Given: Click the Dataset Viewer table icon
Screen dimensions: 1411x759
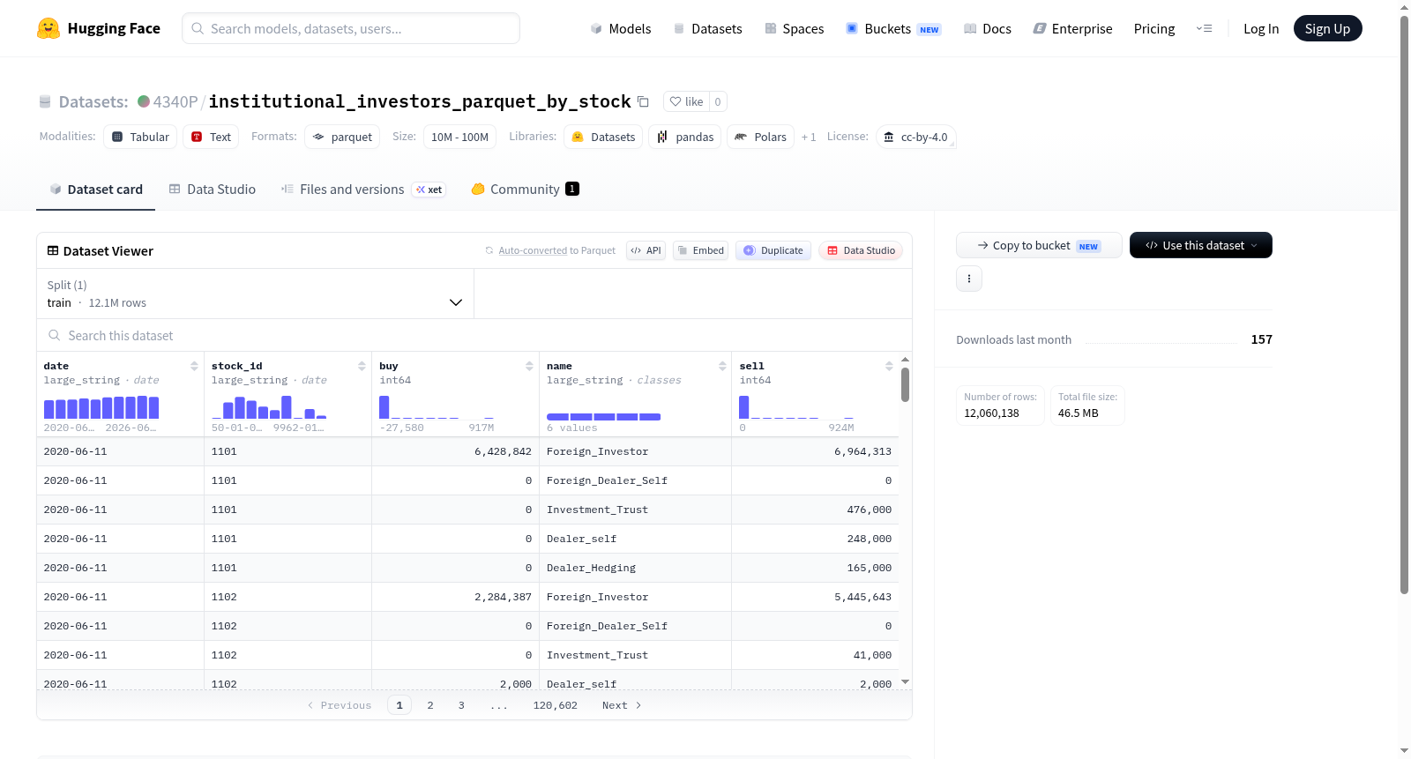Looking at the screenshot, I should coord(53,251).
